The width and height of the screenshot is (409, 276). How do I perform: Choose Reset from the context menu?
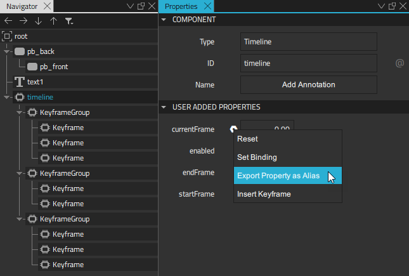(x=288, y=139)
